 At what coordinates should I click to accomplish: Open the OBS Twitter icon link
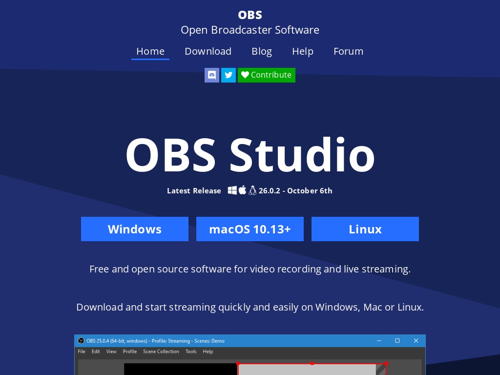[x=229, y=75]
